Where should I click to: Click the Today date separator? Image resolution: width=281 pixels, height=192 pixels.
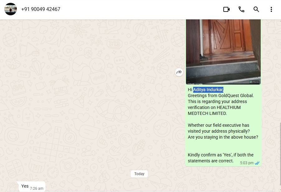pyautogui.click(x=139, y=174)
